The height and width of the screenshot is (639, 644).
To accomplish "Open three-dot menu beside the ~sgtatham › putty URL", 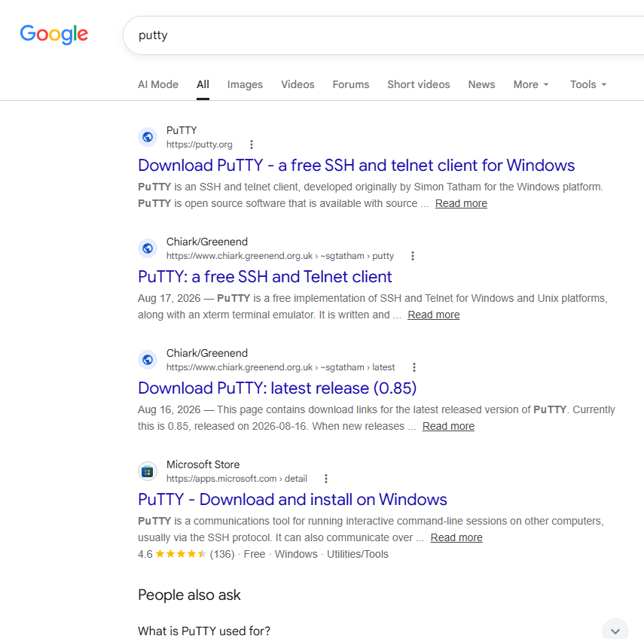I will point(413,256).
